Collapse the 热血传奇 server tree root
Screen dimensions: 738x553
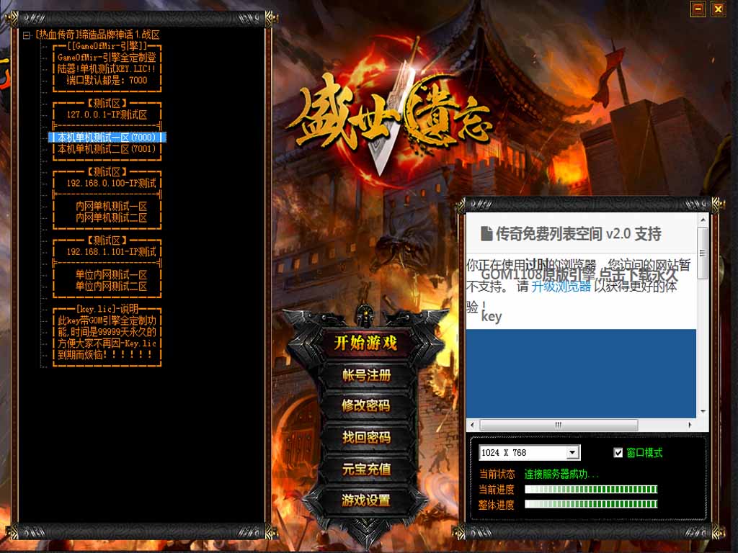click(27, 35)
